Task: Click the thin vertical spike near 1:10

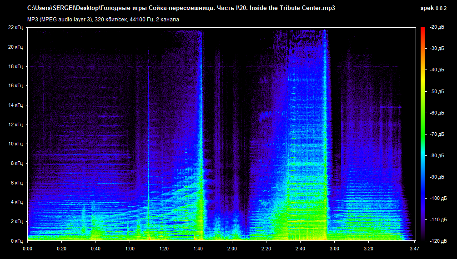Action: (x=149, y=146)
